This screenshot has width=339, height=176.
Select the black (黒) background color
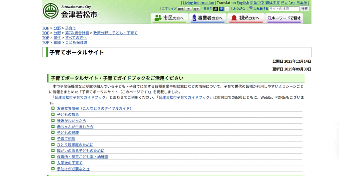pos(216,9)
